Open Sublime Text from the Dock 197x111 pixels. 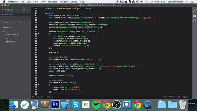coord(45,105)
